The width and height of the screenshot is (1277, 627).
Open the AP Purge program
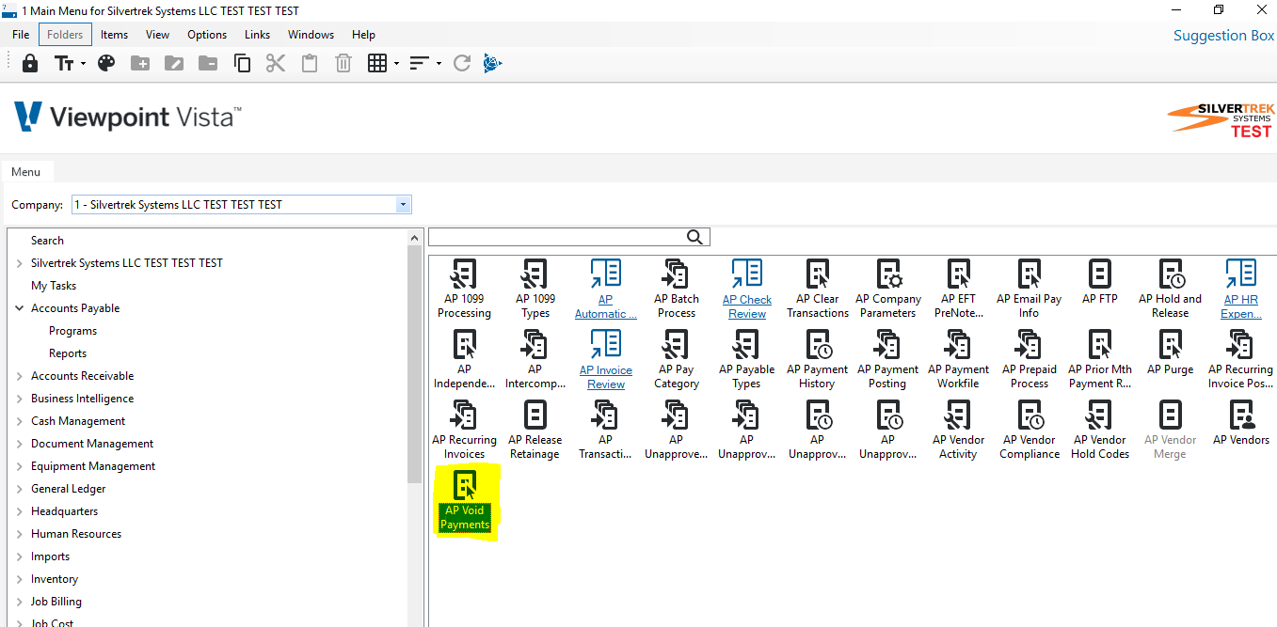pyautogui.click(x=1170, y=353)
